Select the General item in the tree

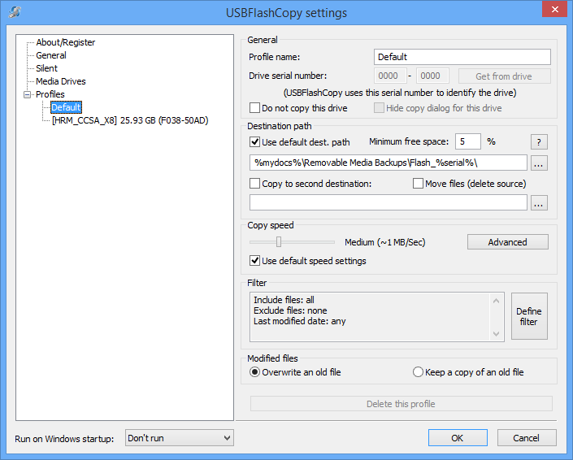click(x=50, y=55)
